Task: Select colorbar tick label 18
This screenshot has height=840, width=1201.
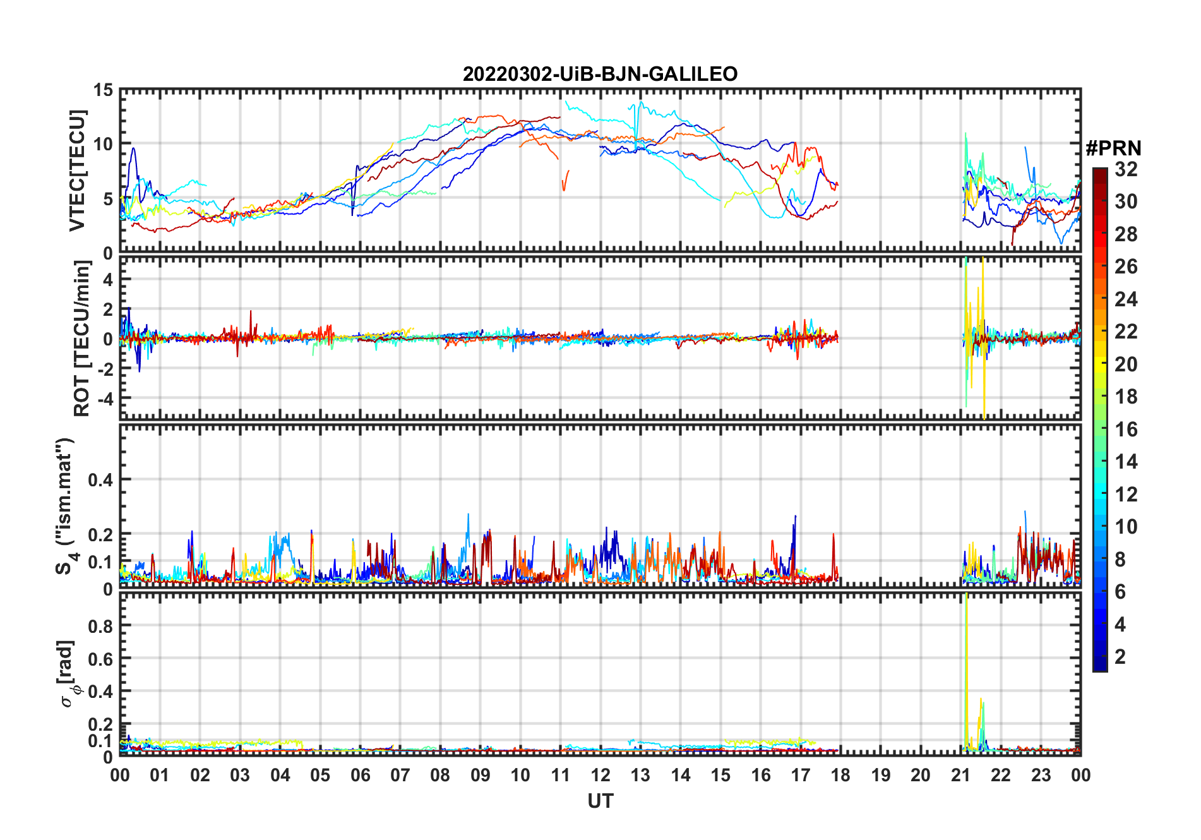Action: pos(1126,396)
